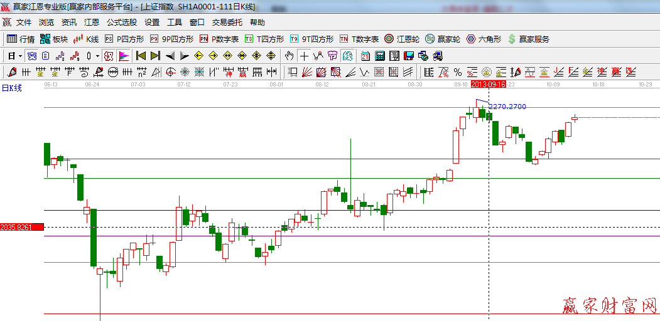Open the 公式选股 menu
Screen dimensions: 660x321
click(121, 22)
